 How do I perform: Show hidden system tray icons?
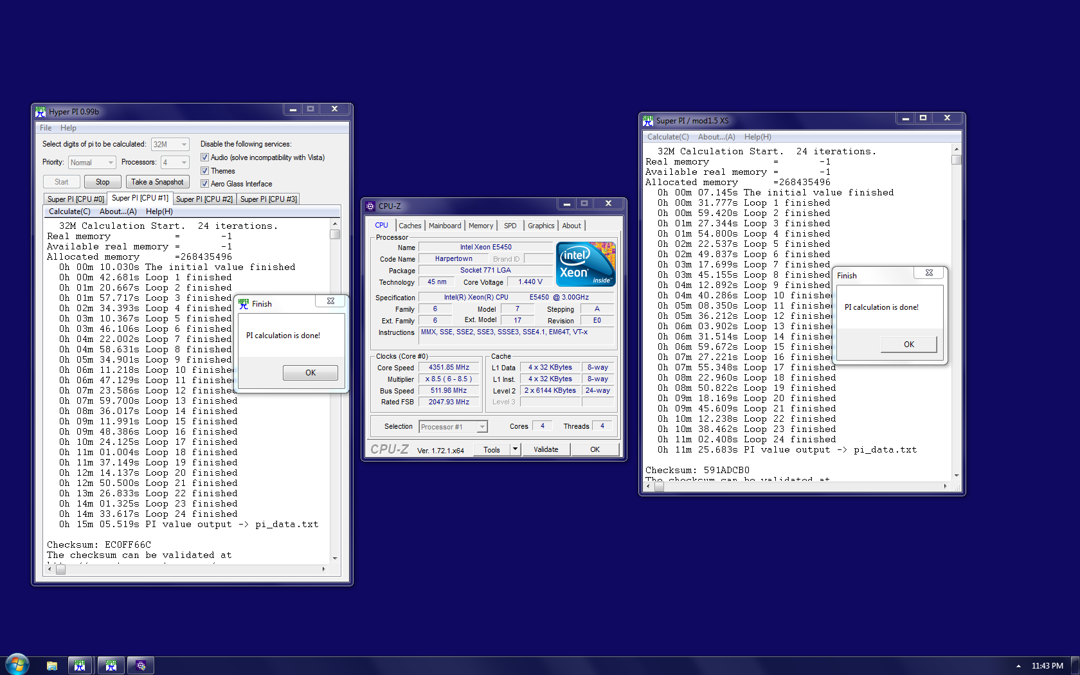click(x=1018, y=666)
